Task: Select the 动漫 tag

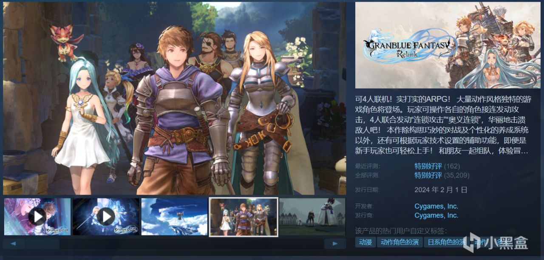Action: [365, 243]
